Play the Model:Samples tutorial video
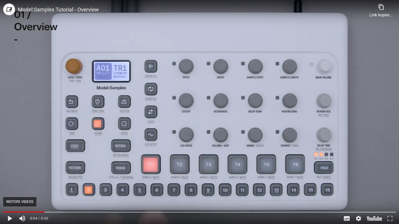The height and width of the screenshot is (224, 399). (10, 218)
